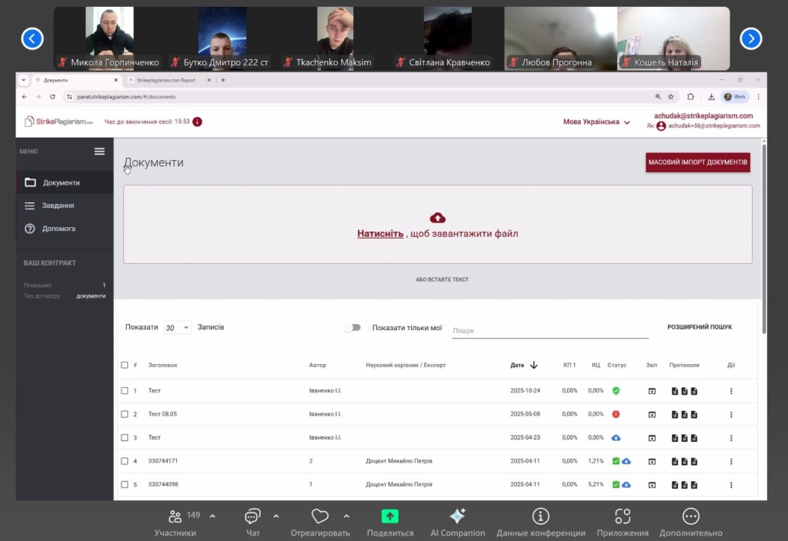Open the Мова Українська language dropdown

pyautogui.click(x=596, y=122)
